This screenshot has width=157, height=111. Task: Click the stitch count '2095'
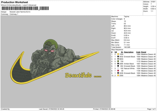[121, 76]
